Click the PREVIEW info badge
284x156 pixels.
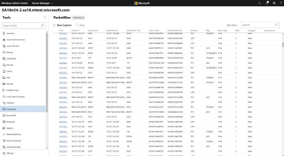(x=78, y=18)
